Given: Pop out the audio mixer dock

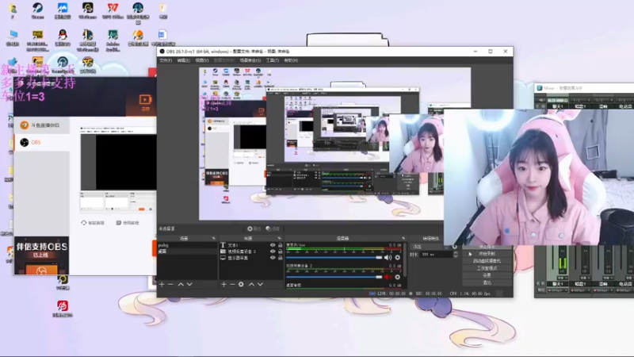Looking at the screenshot, I should (403, 239).
